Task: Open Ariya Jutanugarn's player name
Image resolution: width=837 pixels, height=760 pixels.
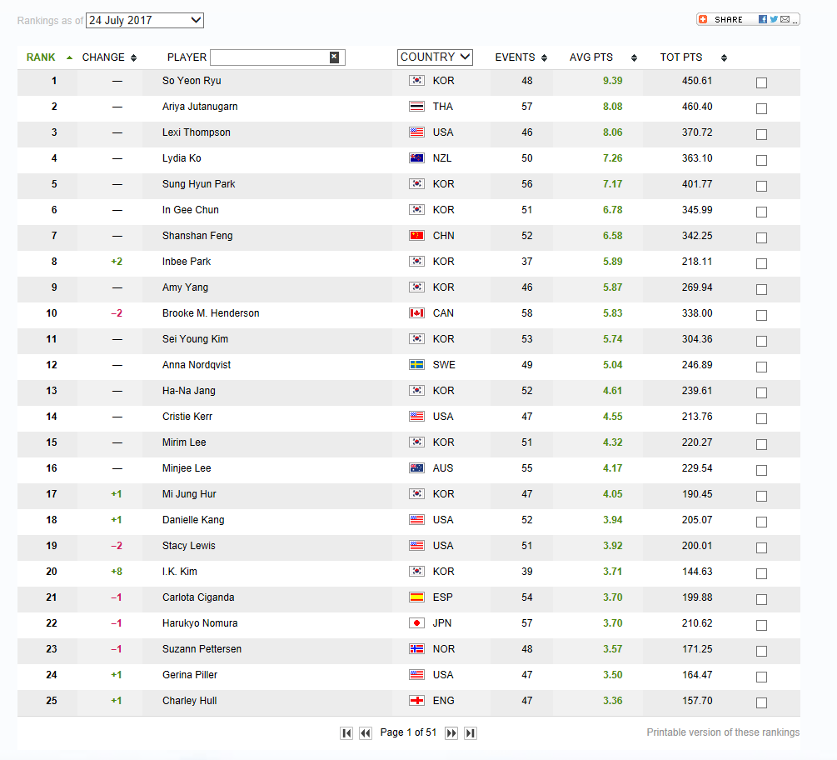Action: [200, 107]
